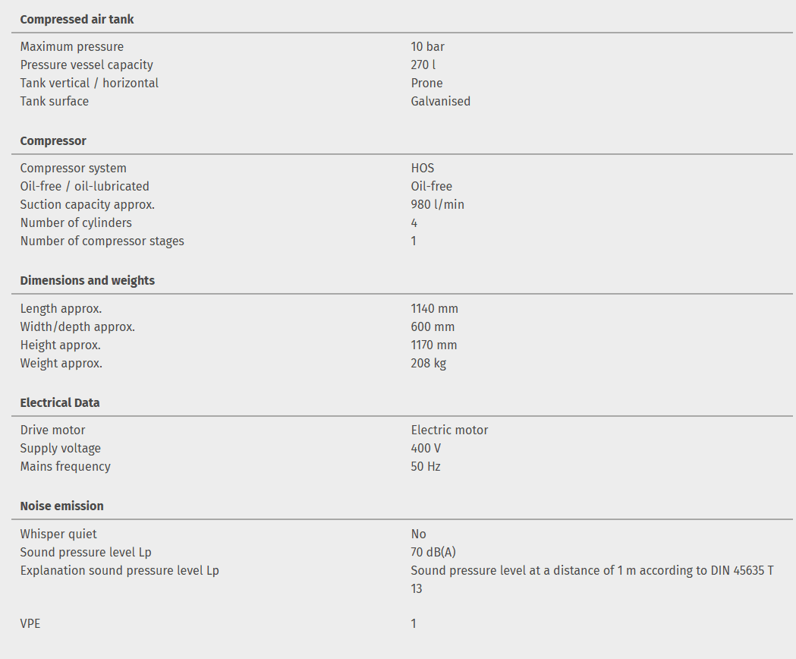Click the Whisper quiet label
Viewport: 796px width, 659px height.
pos(58,534)
